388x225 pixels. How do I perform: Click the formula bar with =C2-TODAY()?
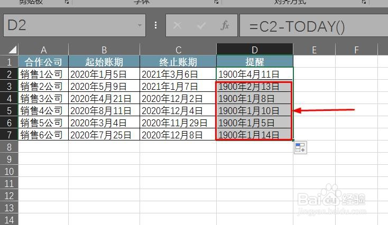click(x=314, y=25)
